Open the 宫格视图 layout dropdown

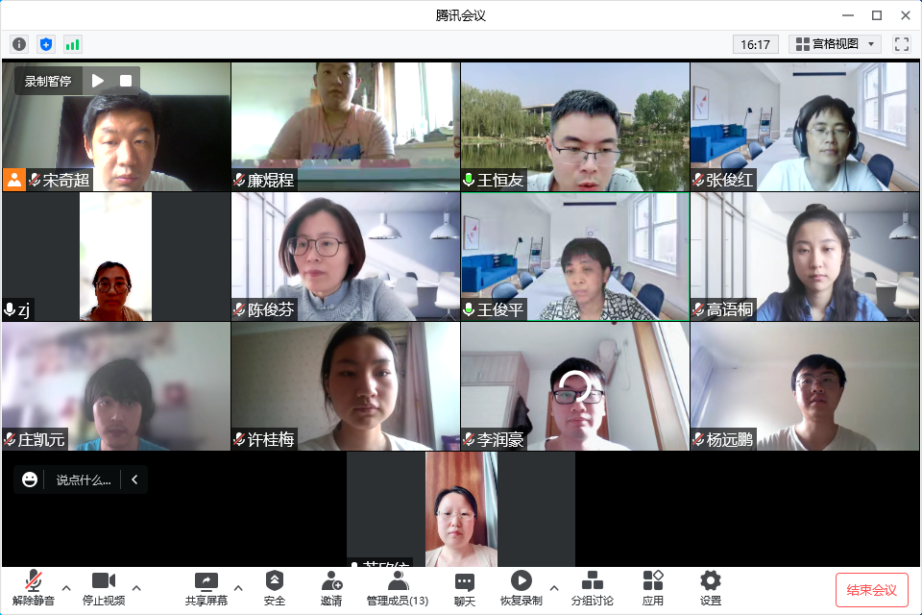(835, 44)
